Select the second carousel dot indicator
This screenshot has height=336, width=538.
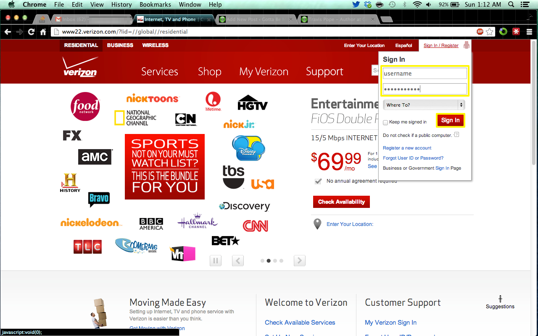(x=269, y=261)
